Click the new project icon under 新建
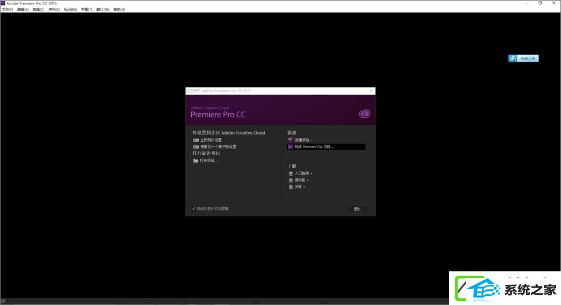 click(291, 140)
